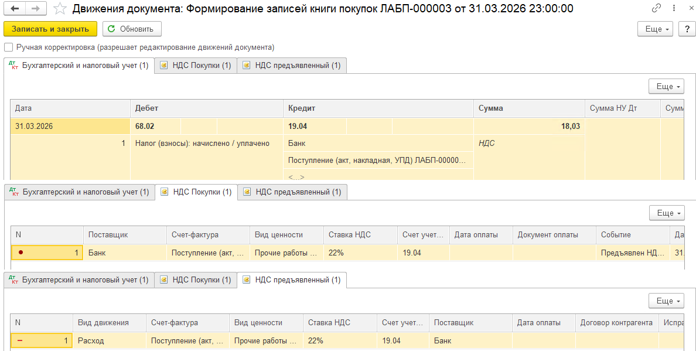696x351 pixels.
Task: Click the red minus icon in Расход row
Action: coord(21,340)
